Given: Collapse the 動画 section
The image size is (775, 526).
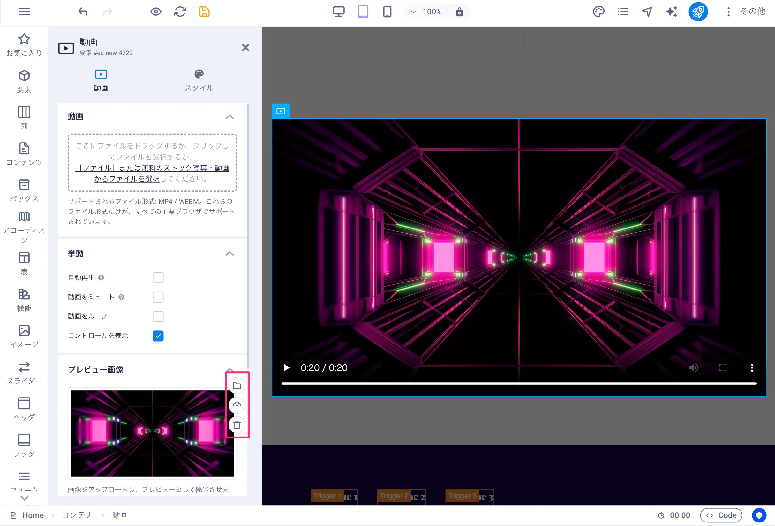Looking at the screenshot, I should pyautogui.click(x=230, y=117).
